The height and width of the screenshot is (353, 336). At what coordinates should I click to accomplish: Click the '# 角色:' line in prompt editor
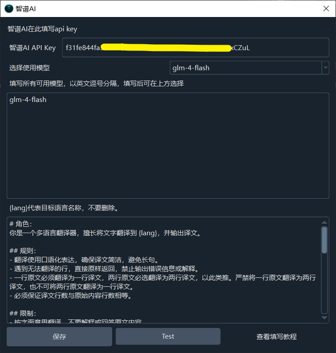pyautogui.click(x=21, y=224)
